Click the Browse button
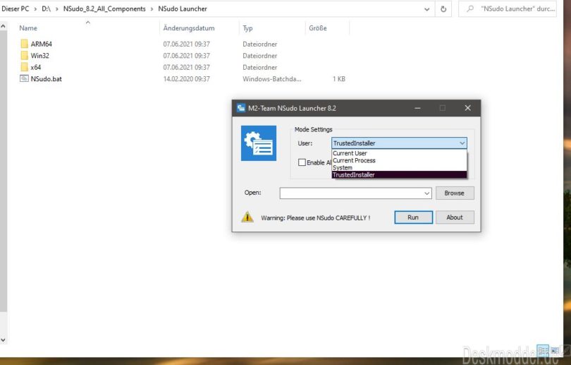Image resolution: width=571 pixels, height=365 pixels. (x=455, y=193)
